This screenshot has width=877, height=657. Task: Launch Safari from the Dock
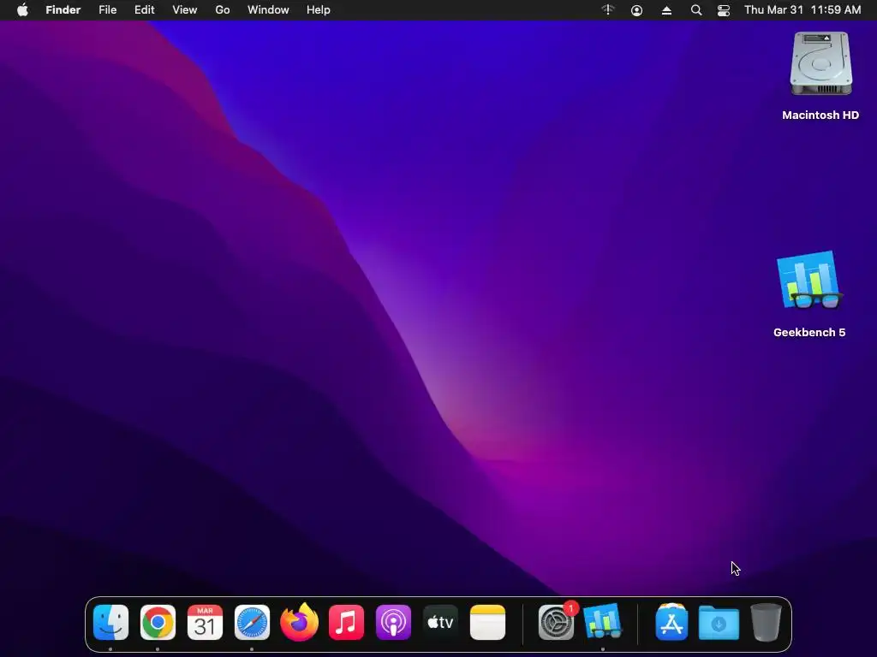pyautogui.click(x=252, y=622)
